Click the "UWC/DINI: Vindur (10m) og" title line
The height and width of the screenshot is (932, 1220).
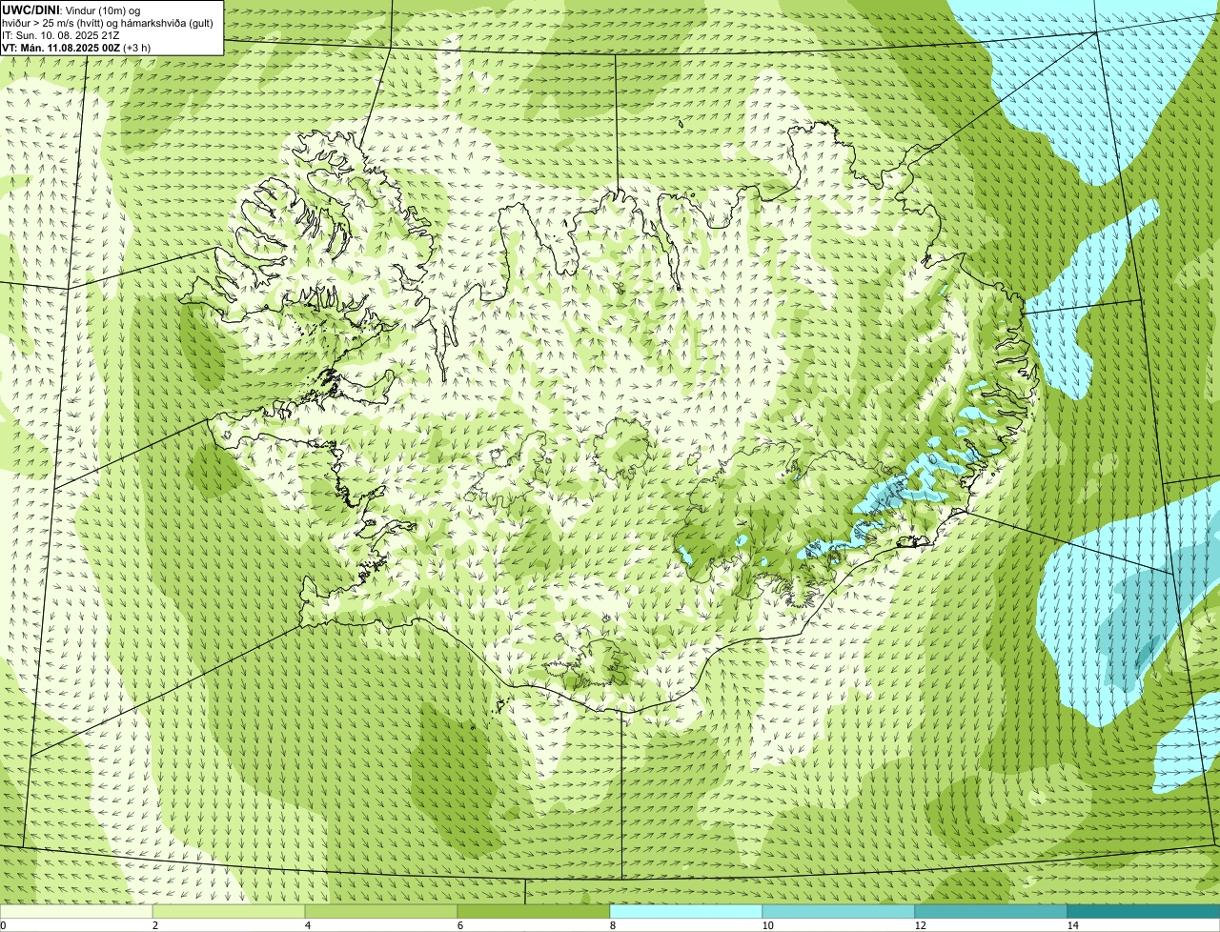(71, 10)
